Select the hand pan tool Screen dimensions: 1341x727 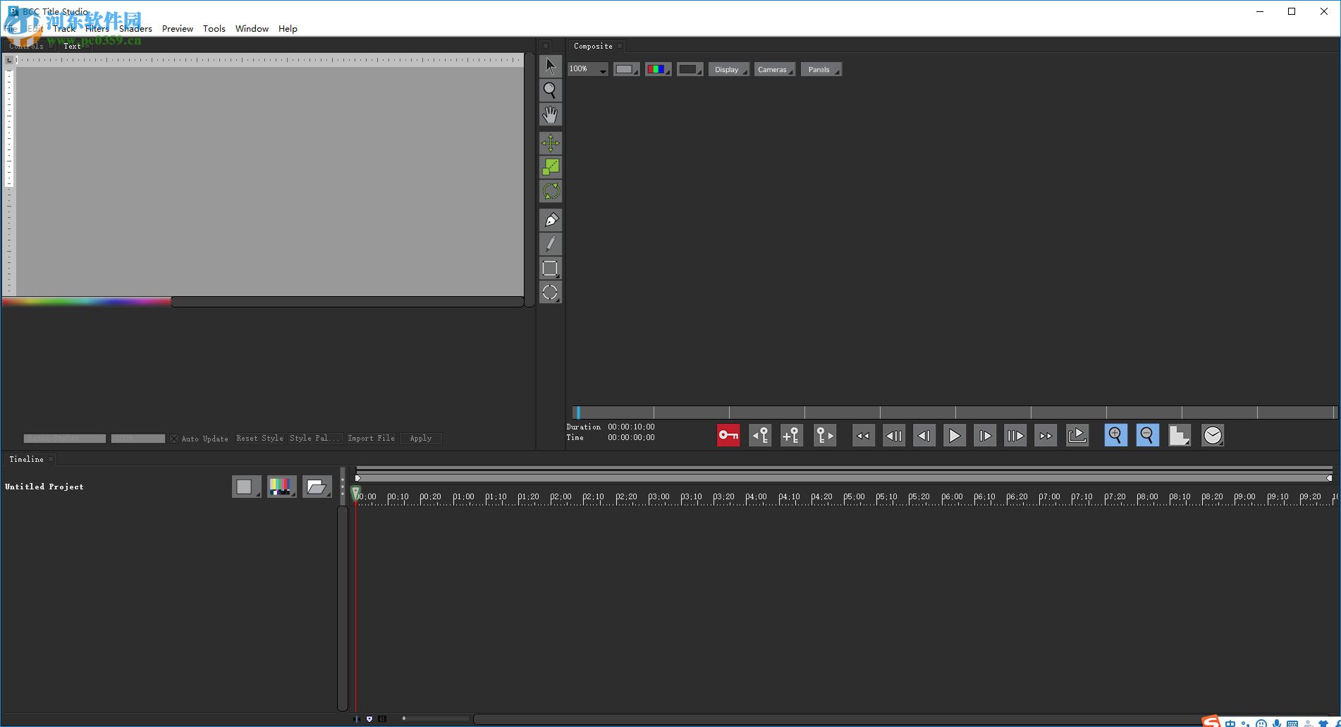click(x=551, y=114)
